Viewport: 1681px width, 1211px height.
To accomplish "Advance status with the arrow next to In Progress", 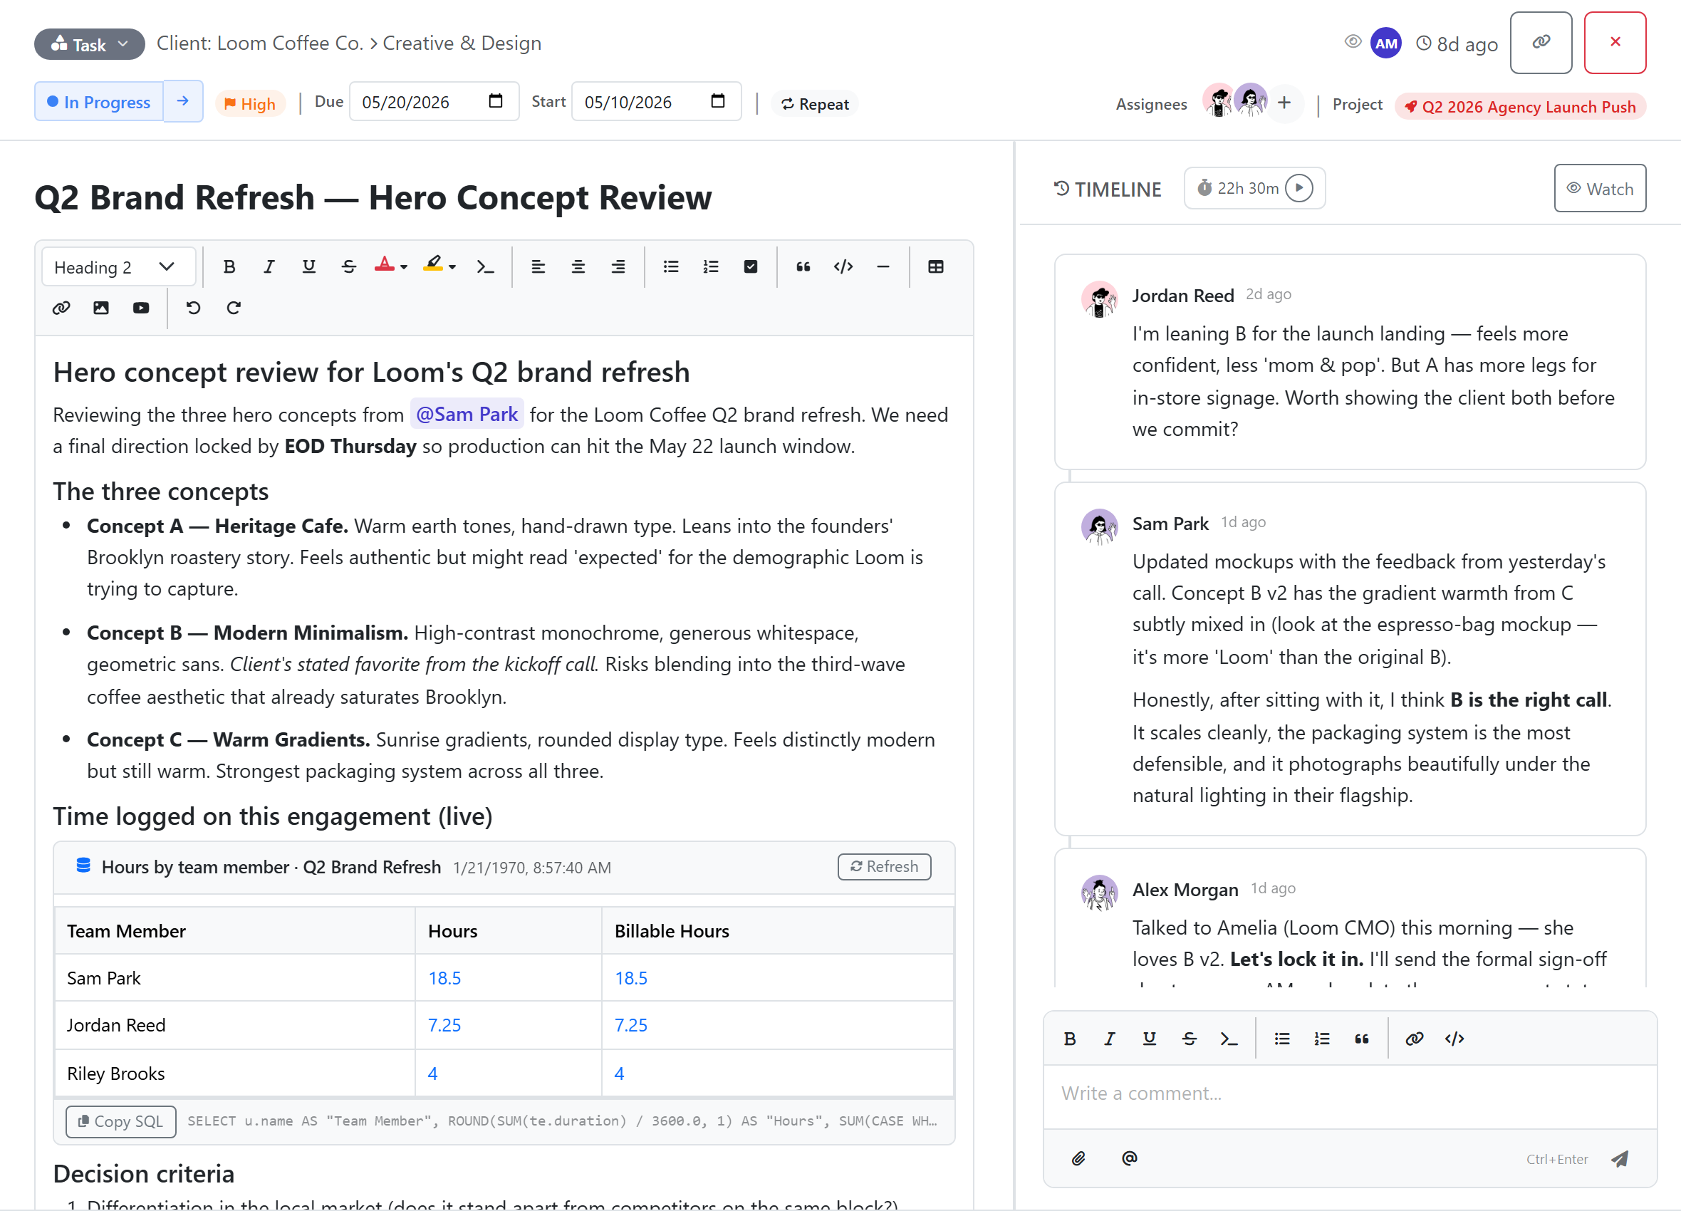I will 182,102.
